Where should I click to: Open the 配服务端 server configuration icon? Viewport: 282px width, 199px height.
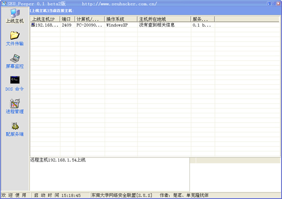(15, 126)
